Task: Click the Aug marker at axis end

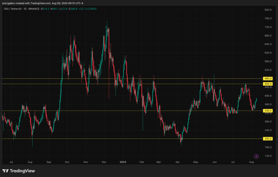Action: (251, 162)
